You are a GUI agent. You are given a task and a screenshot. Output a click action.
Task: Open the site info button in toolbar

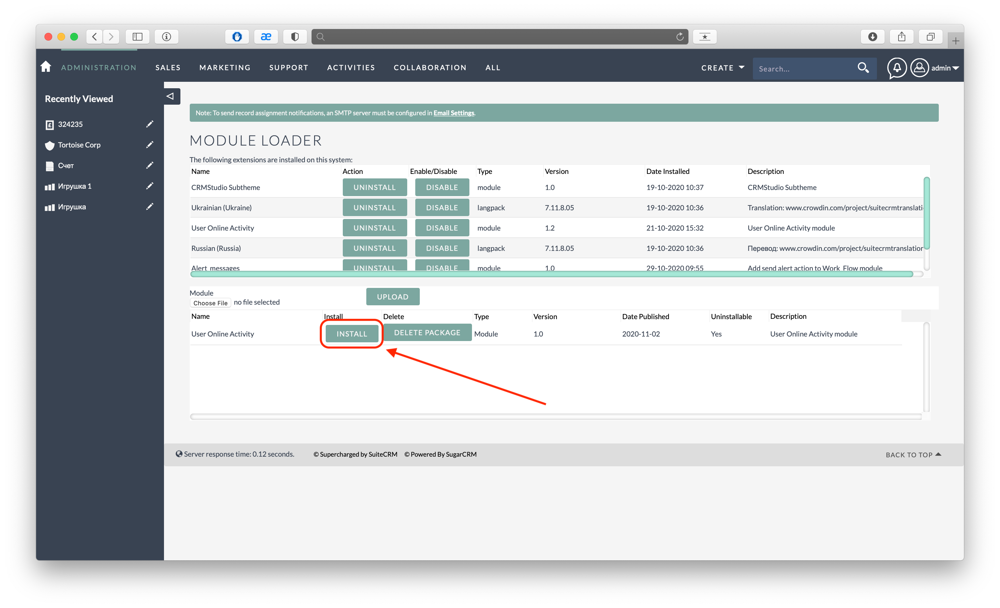point(166,37)
